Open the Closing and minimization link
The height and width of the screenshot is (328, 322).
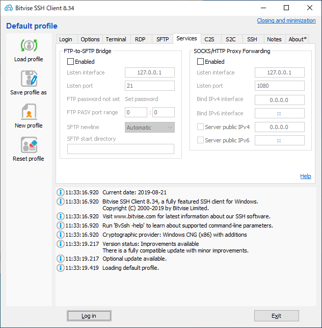coord(286,20)
